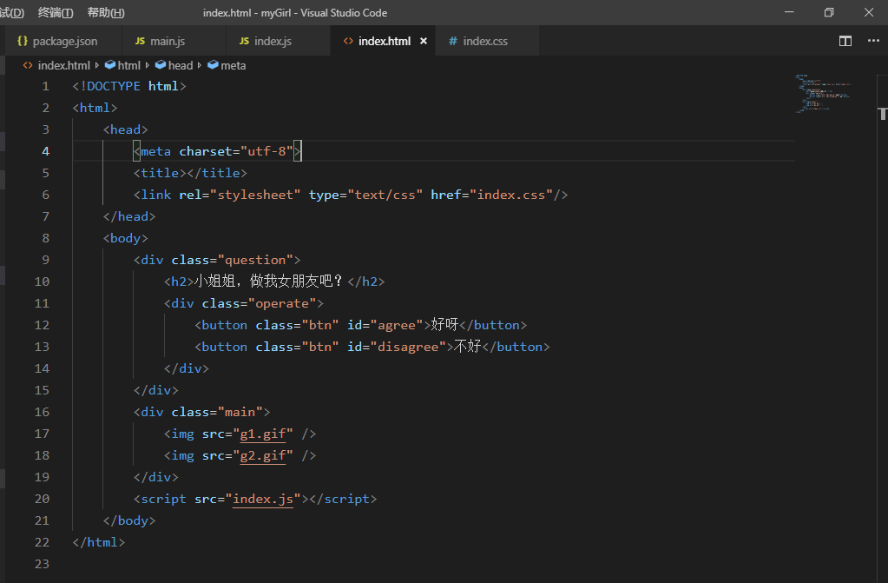
Task: Click the "operate" class value
Action: [282, 303]
